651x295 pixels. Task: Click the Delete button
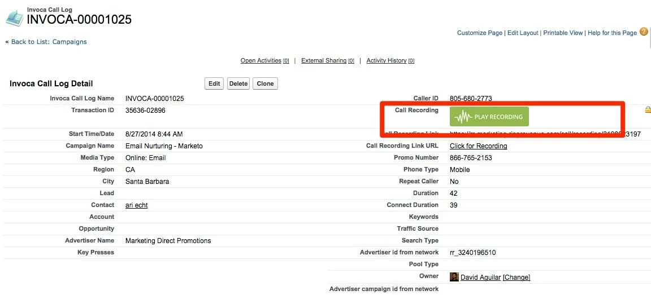point(238,83)
